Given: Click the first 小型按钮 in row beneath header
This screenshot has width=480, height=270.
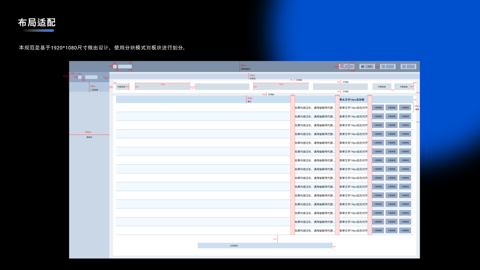Looking at the screenshot, I should pyautogui.click(x=378, y=108).
